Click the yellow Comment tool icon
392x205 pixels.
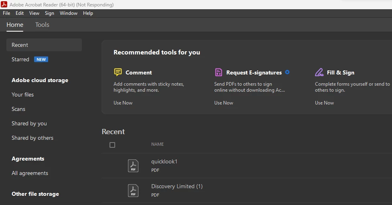coord(118,72)
